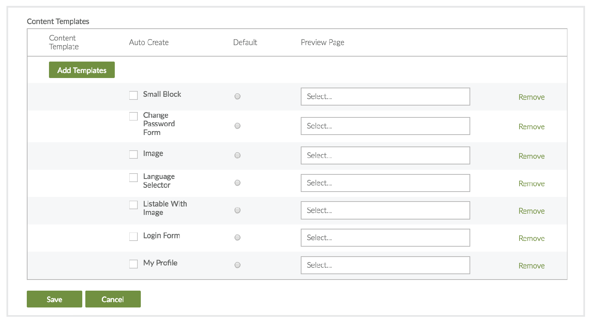This screenshot has height=322, width=590.
Task: Tick the Image auto create checkbox
Action: (x=134, y=154)
